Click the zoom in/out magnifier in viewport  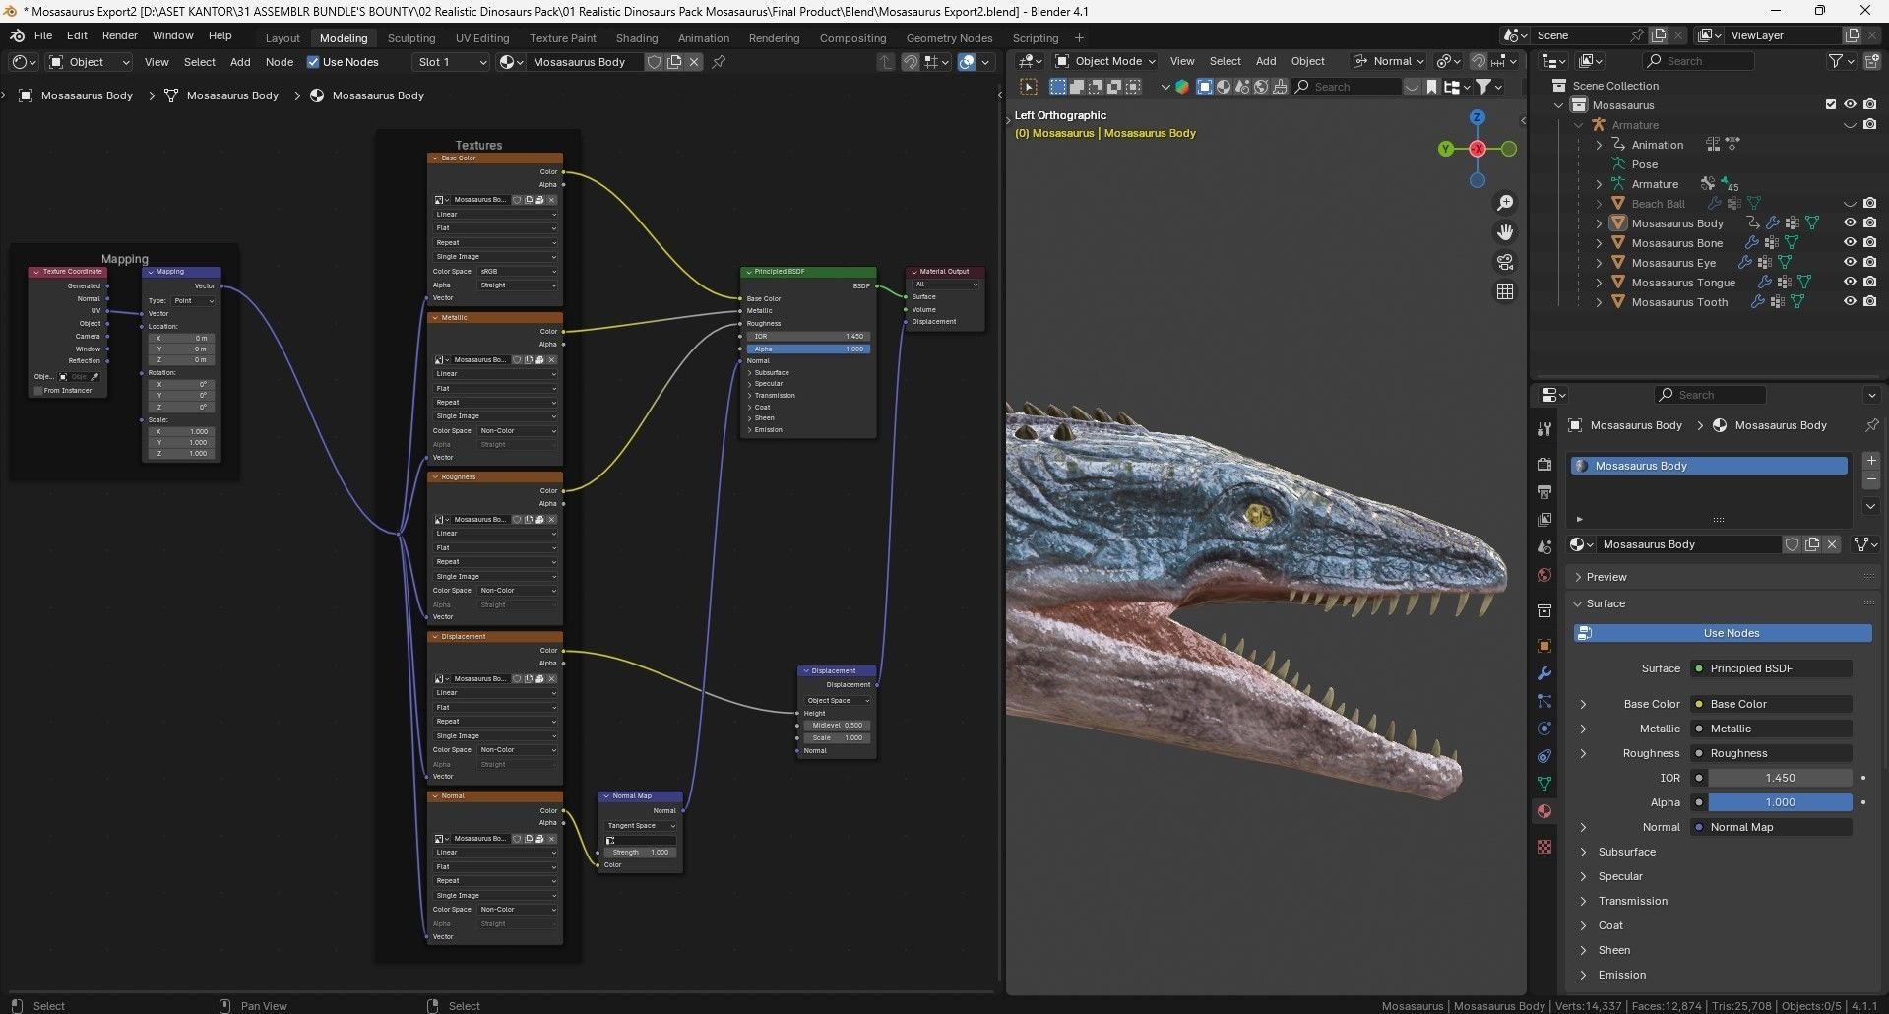point(1505,203)
